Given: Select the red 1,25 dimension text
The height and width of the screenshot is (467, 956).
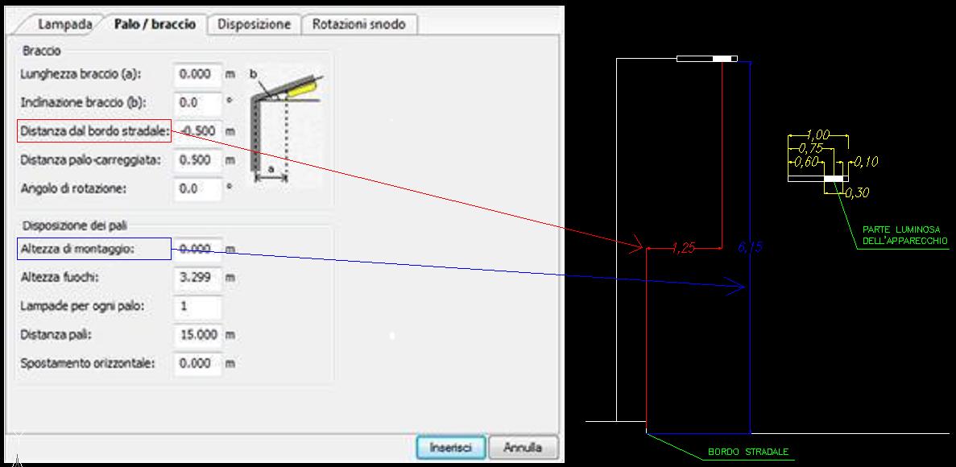Looking at the screenshot, I should [682, 249].
